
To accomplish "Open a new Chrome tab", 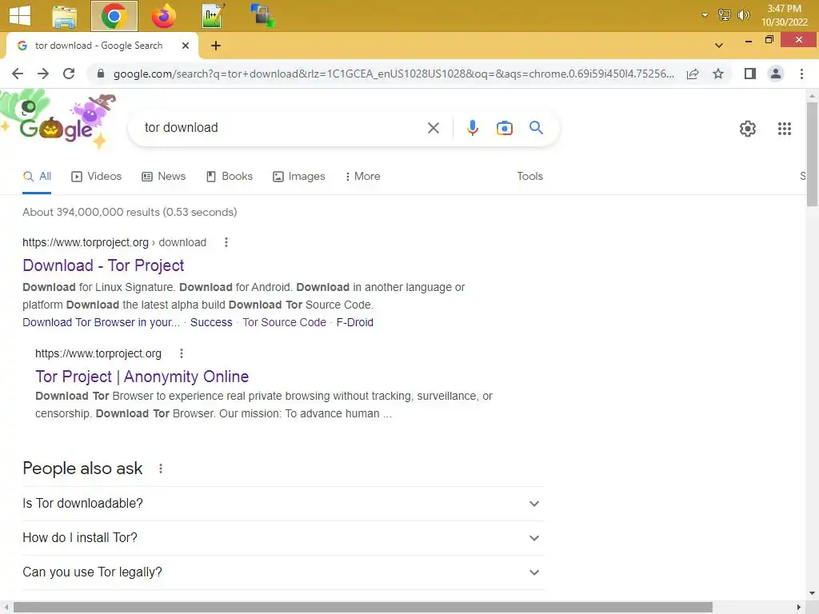I will (x=216, y=46).
